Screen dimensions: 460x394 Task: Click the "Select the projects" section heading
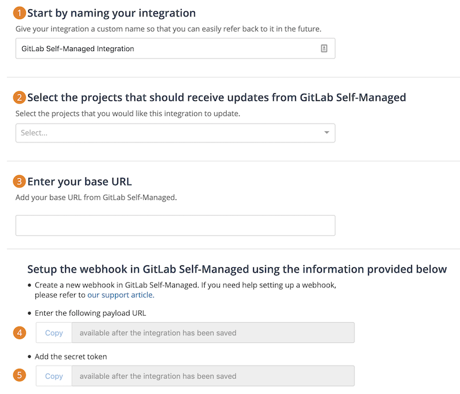coord(217,97)
